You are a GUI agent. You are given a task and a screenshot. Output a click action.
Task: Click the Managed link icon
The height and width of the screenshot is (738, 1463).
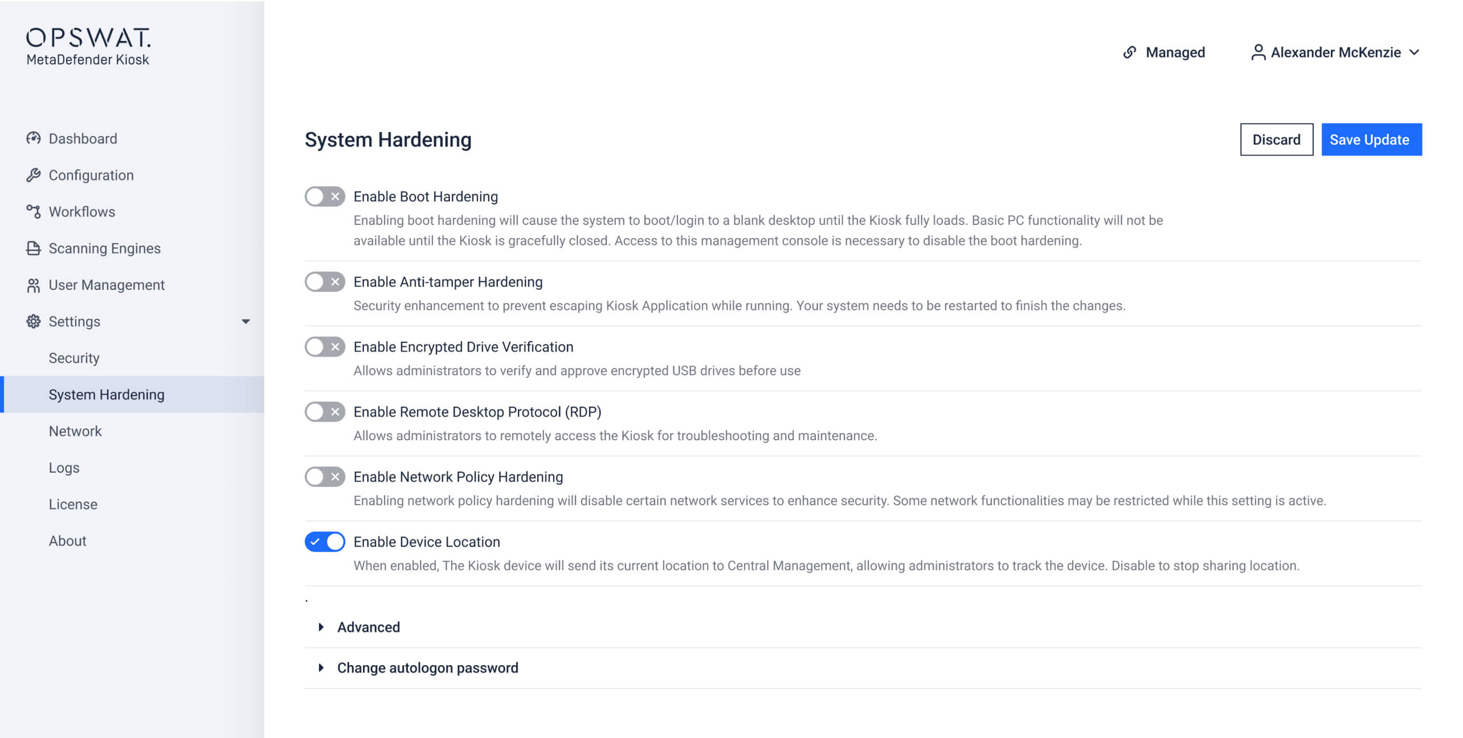1129,52
